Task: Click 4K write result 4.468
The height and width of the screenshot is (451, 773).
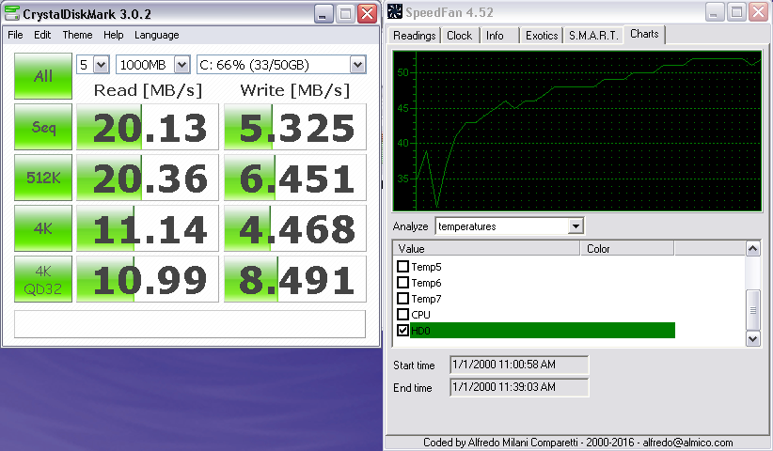Action: 295,228
